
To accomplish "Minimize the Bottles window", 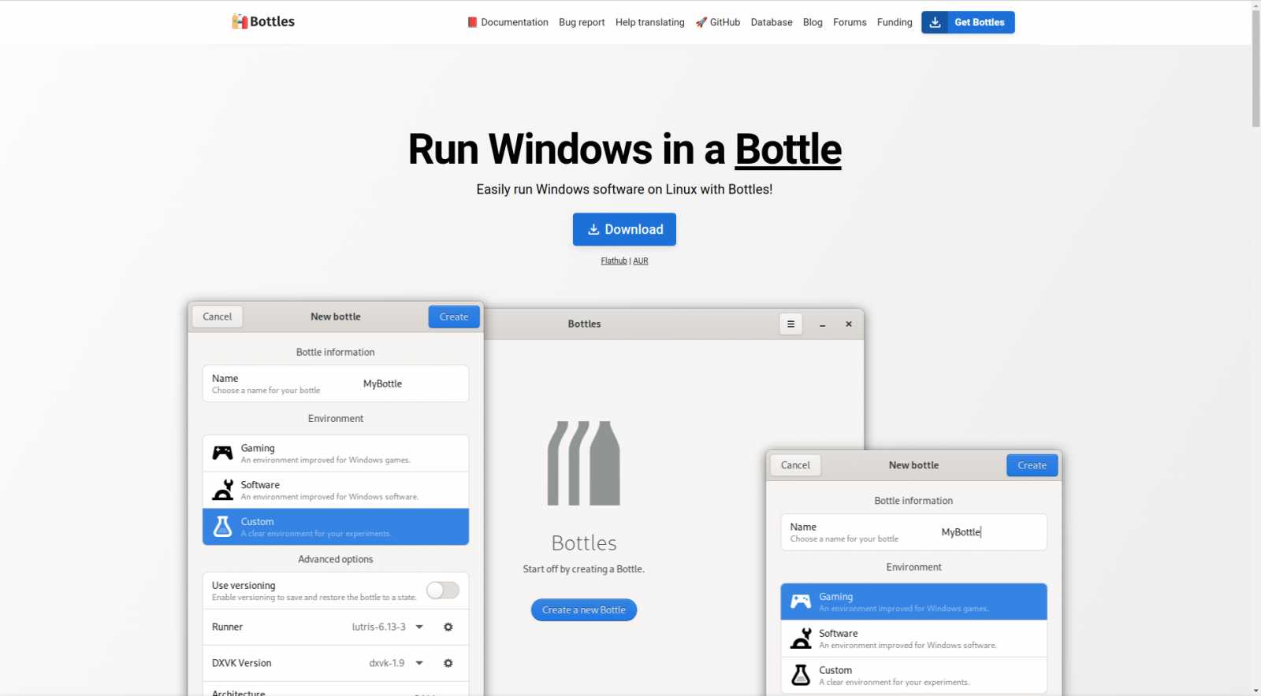I will pos(822,324).
